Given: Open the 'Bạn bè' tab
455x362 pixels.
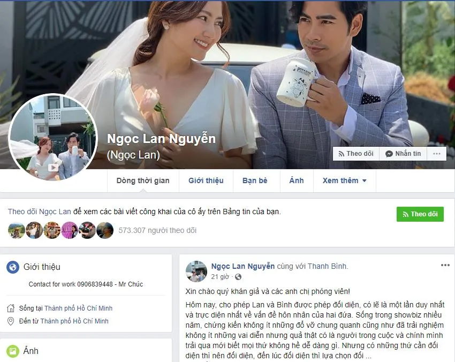Looking at the screenshot, I should (255, 181).
